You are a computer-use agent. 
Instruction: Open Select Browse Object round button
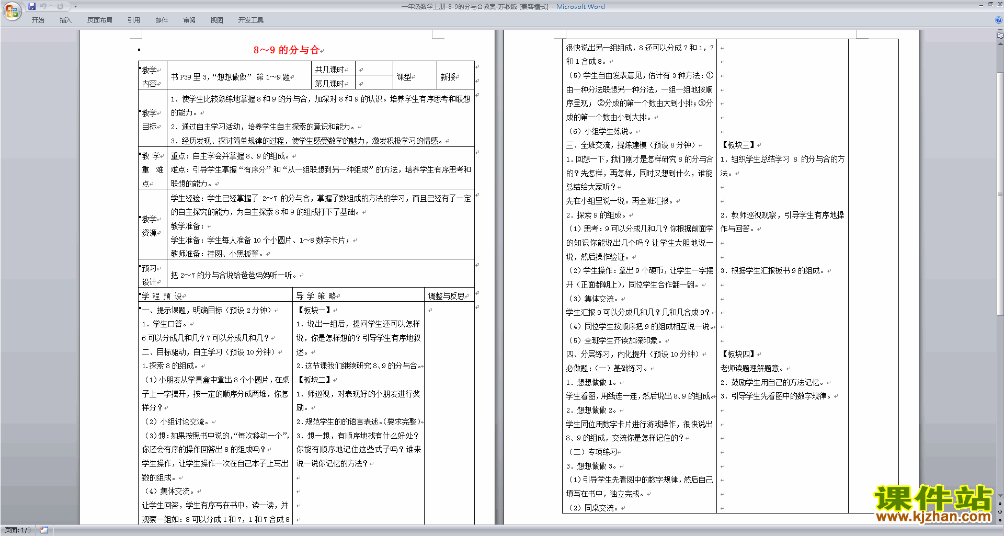point(1000,512)
